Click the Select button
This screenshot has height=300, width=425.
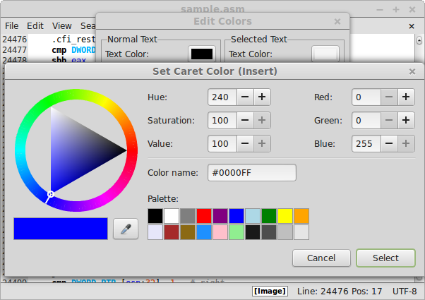tap(385, 258)
